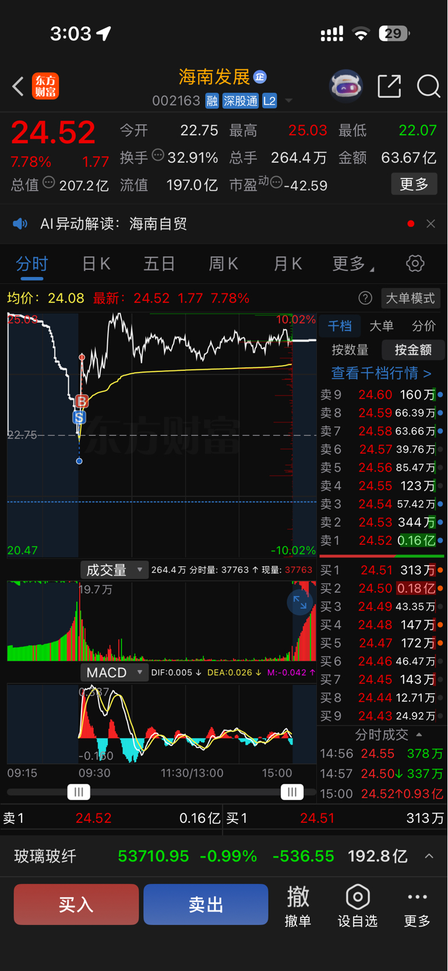Tap the 买9 row at 24.43
Image resolution: width=448 pixels, height=971 pixels.
(x=382, y=716)
